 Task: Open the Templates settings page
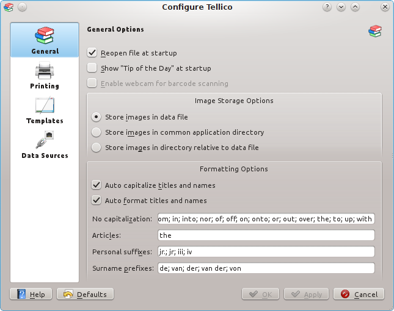tap(45, 110)
